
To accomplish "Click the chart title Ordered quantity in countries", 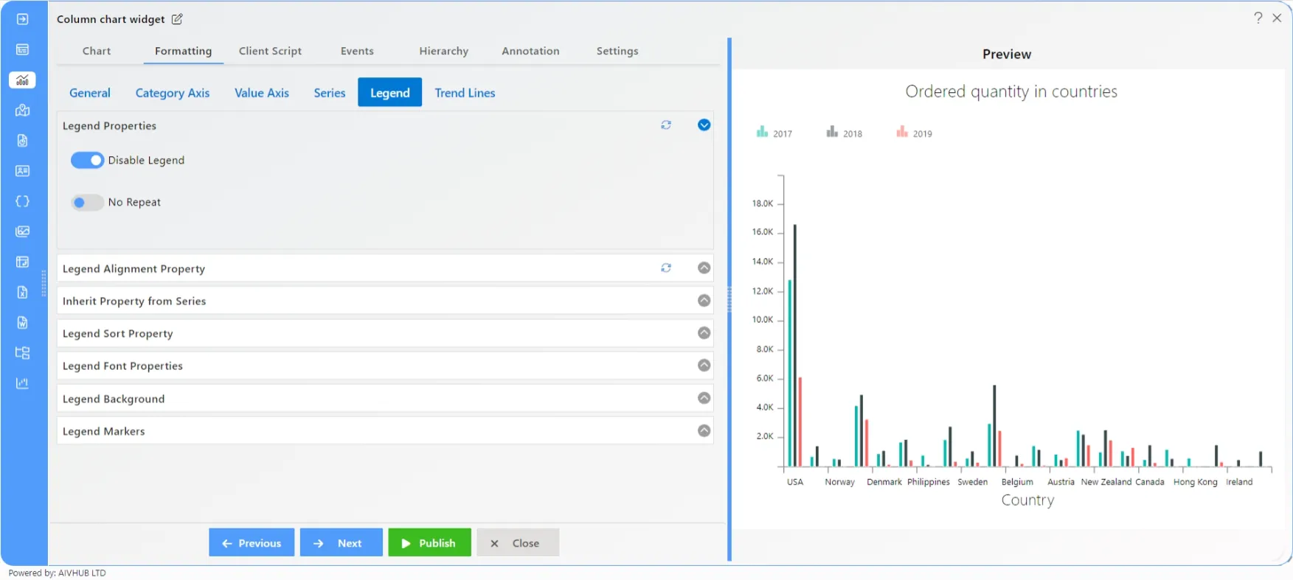I will (1011, 91).
